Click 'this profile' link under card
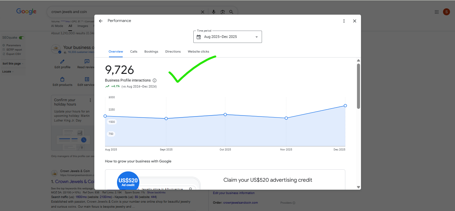The height and width of the screenshot is (211, 455). coord(79,156)
